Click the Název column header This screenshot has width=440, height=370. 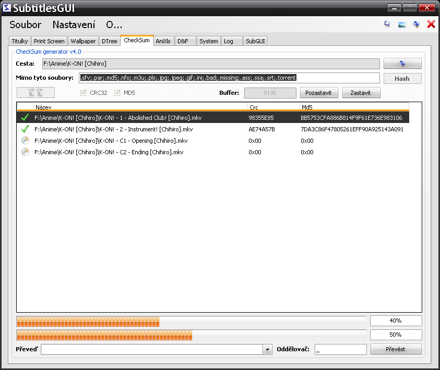pyautogui.click(x=140, y=107)
